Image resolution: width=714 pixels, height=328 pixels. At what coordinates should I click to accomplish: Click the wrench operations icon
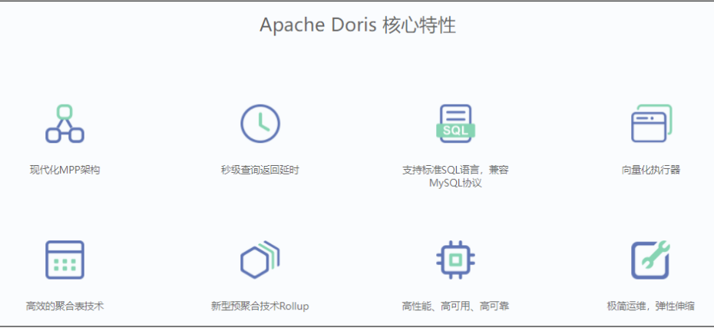[x=651, y=260]
